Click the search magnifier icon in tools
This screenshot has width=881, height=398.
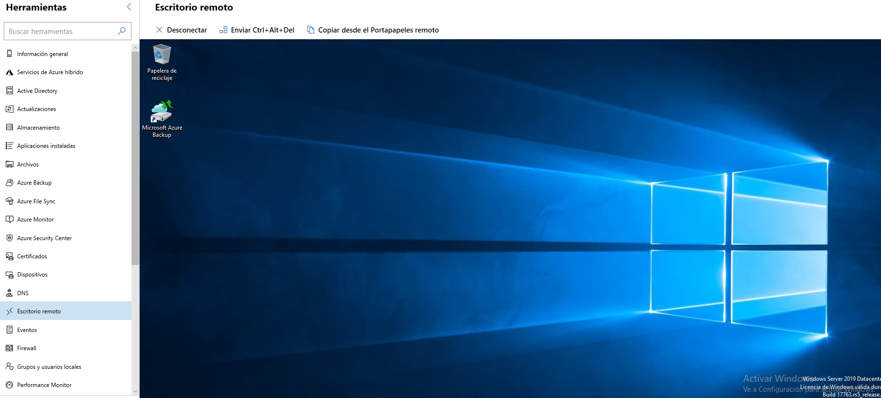[x=121, y=31]
